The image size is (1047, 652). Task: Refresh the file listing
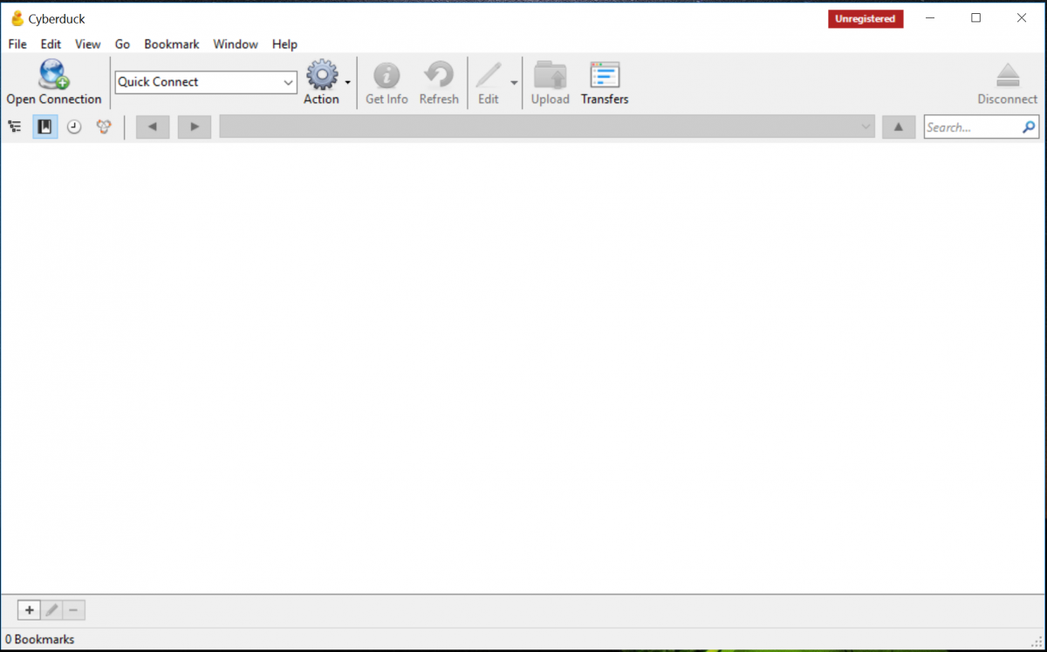coord(439,75)
